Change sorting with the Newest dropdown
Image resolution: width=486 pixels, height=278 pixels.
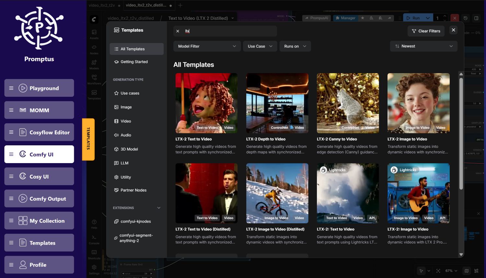click(423, 46)
